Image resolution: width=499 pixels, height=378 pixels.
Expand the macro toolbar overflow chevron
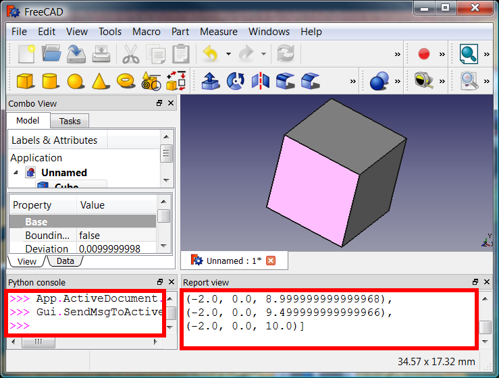[442, 54]
